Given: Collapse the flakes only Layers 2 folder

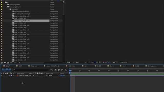Looking at the screenshot, I should (x=6, y=7).
